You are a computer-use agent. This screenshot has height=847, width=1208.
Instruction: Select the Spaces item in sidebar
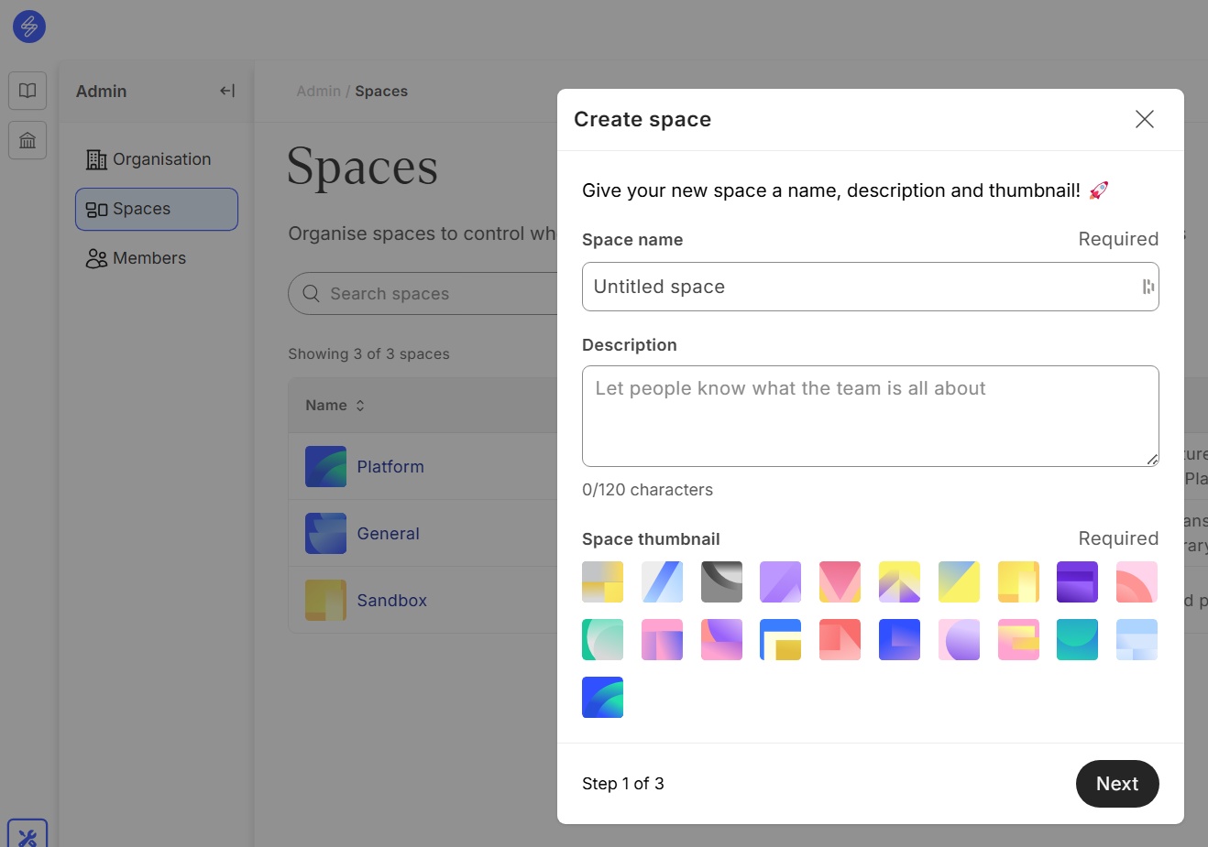click(x=156, y=209)
